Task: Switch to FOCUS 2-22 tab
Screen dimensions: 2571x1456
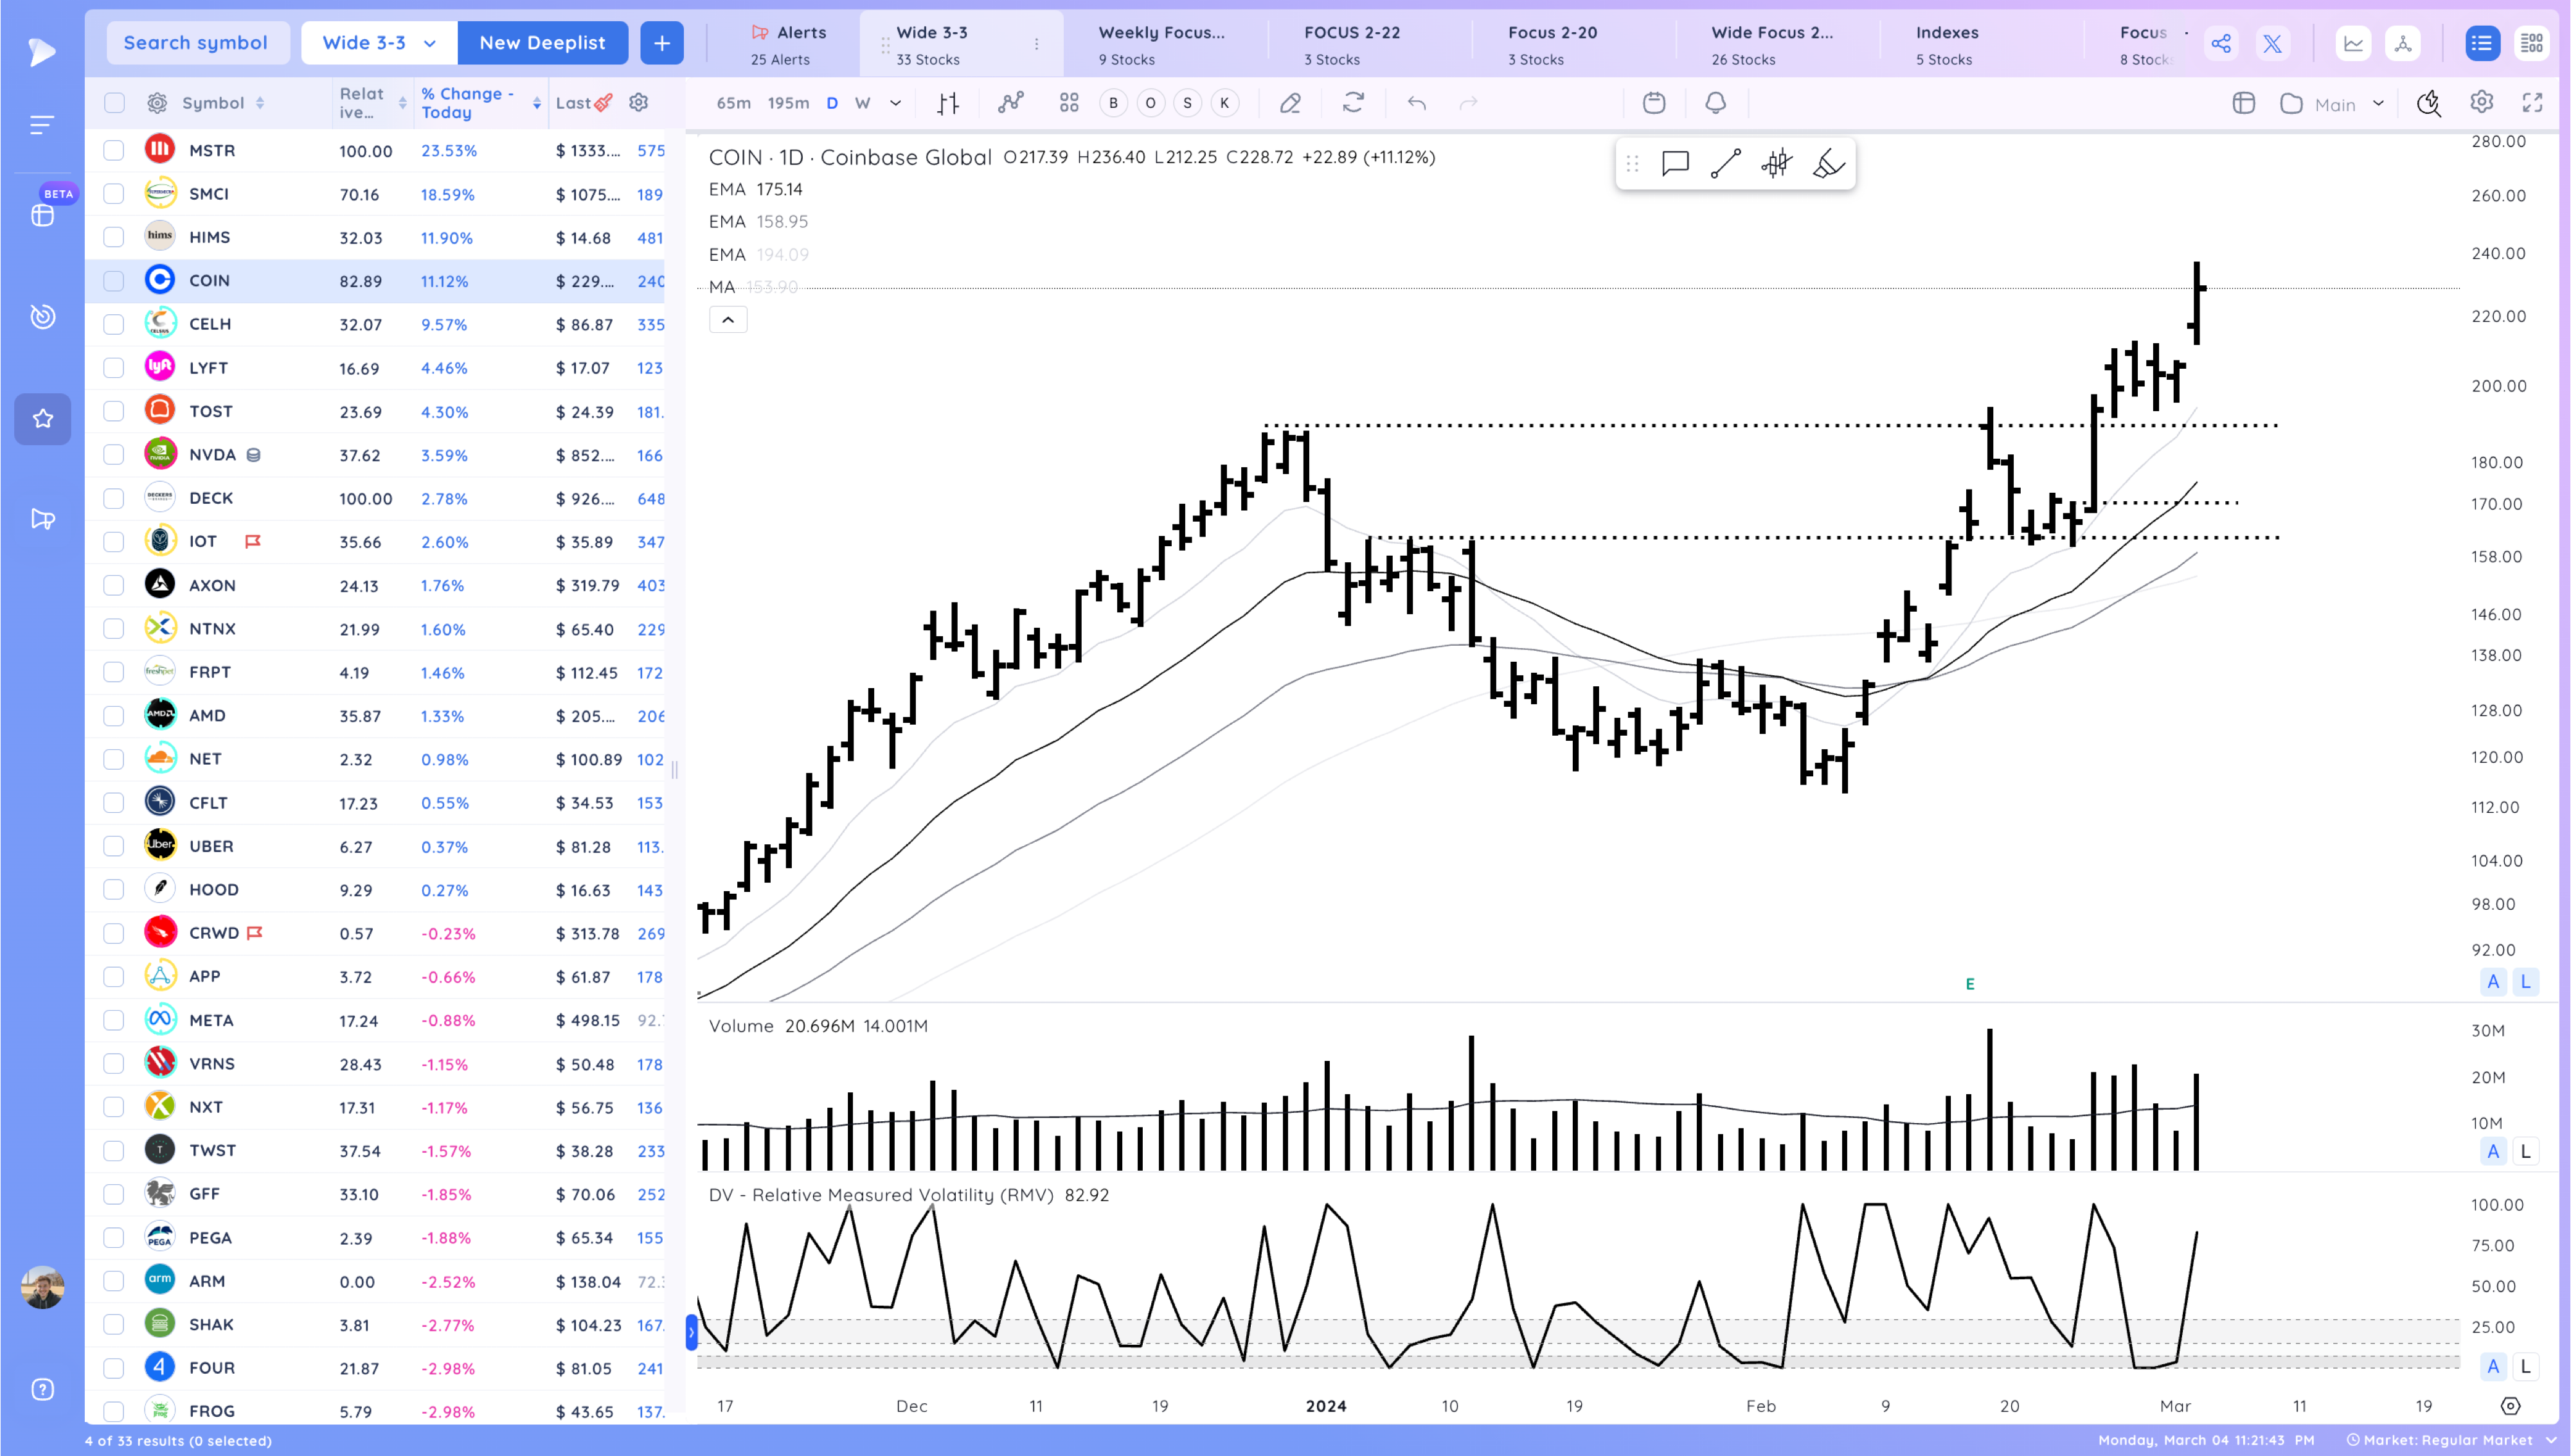Action: [x=1352, y=45]
